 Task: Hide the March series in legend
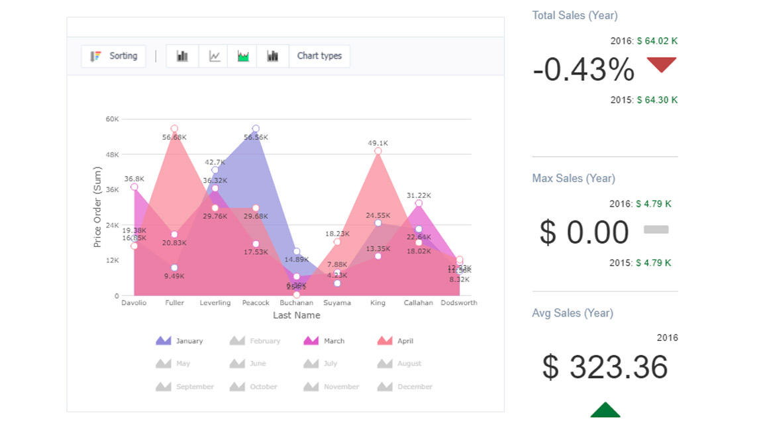(x=334, y=341)
